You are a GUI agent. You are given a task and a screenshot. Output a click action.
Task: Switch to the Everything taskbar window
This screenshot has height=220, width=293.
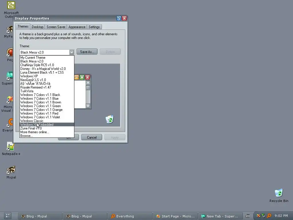[130, 216]
